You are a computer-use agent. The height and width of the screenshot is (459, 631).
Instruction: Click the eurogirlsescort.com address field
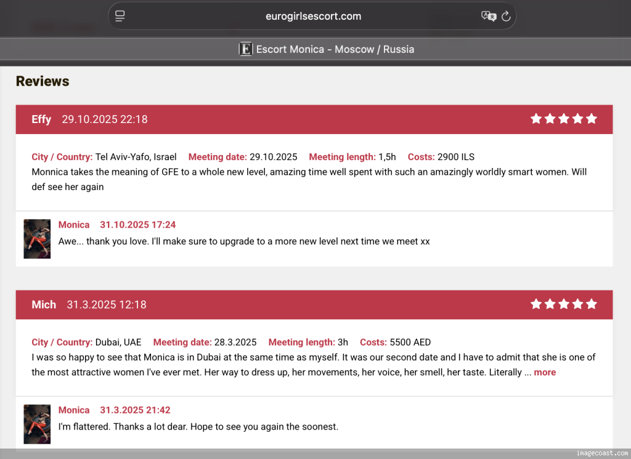313,17
